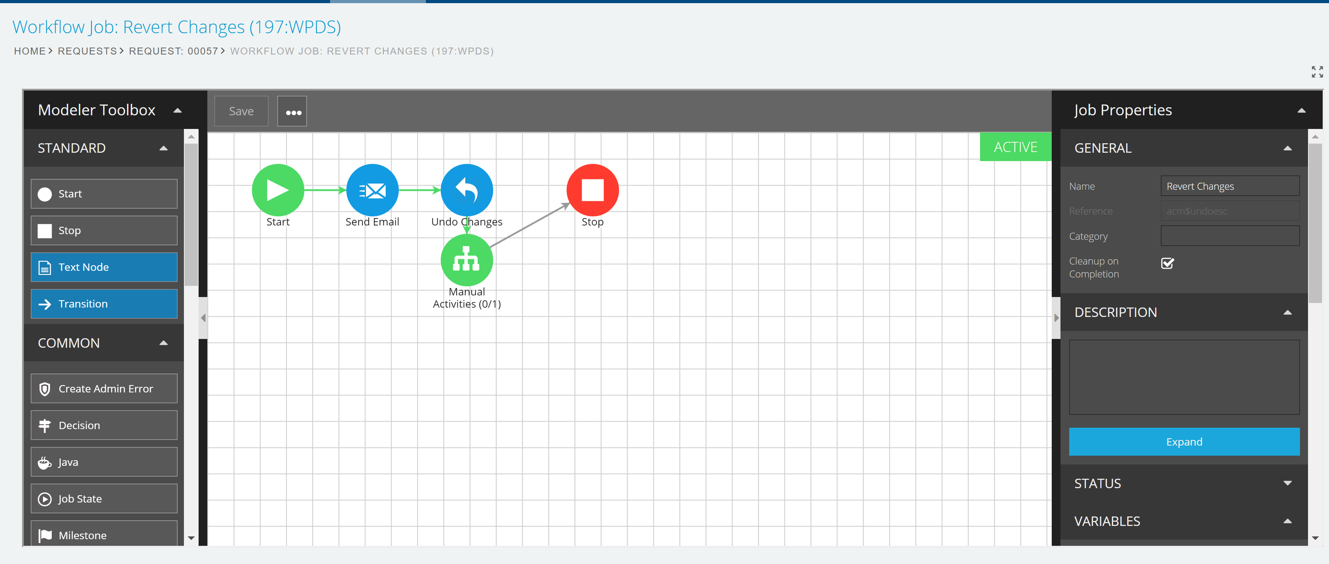The image size is (1329, 564).
Task: Select the Create Admin Error tool
Action: coord(104,389)
